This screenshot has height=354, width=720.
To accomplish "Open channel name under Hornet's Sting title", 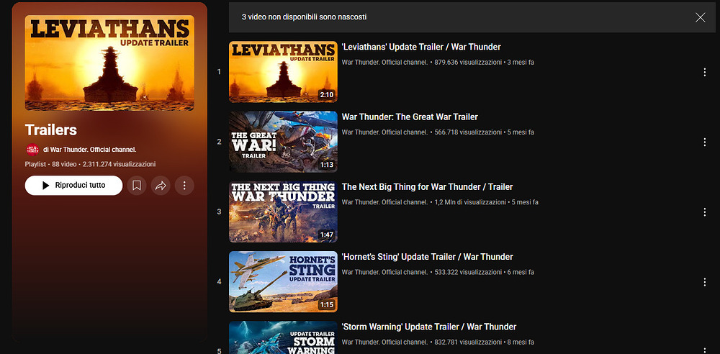I will coord(384,272).
